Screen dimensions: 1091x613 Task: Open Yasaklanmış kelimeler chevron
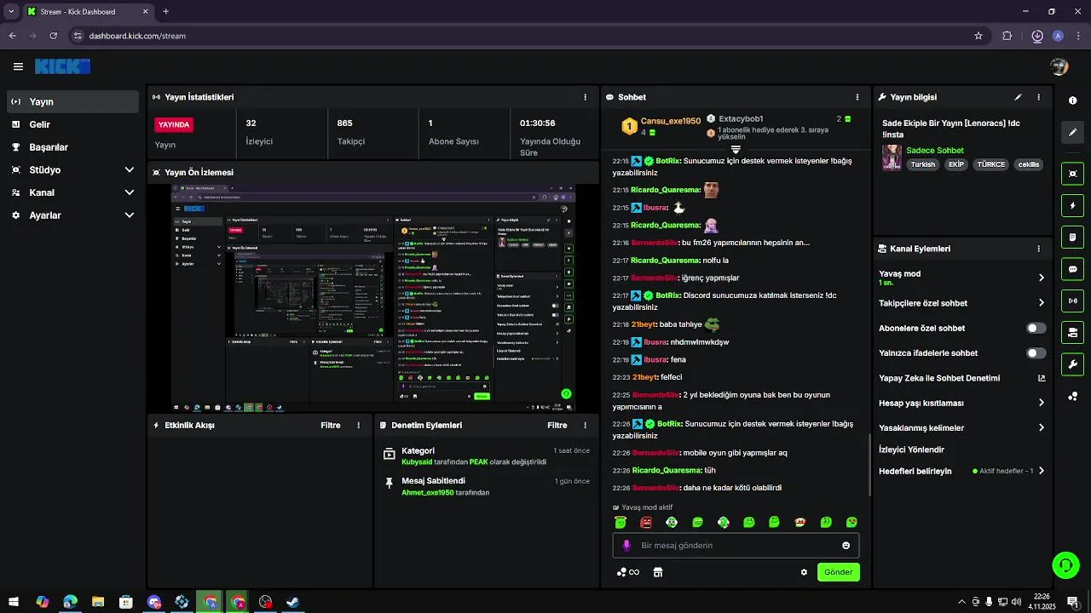[x=1041, y=427]
